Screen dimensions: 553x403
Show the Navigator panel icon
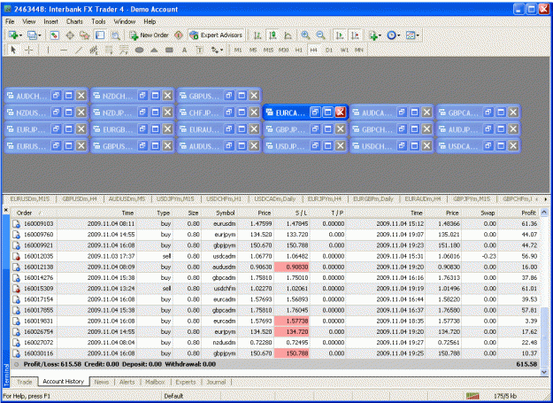click(x=85, y=35)
